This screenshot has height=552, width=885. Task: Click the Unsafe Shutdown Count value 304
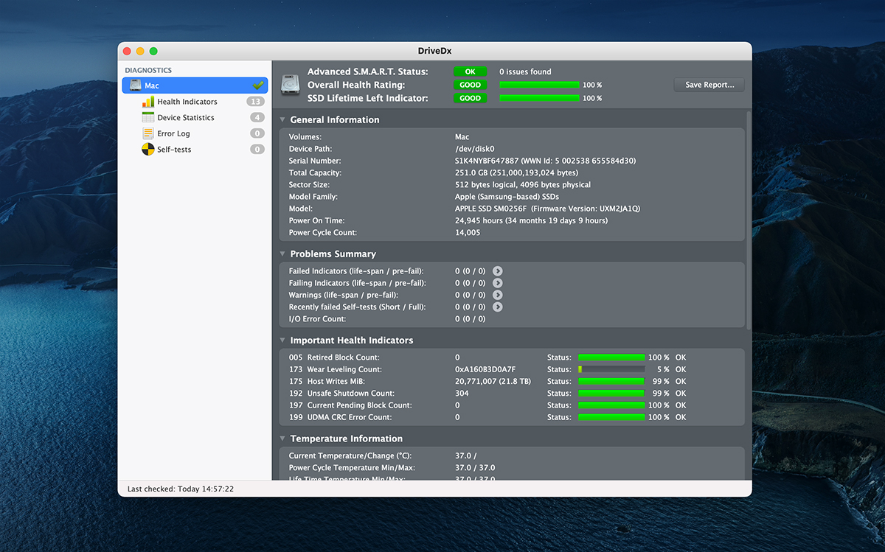click(x=462, y=394)
